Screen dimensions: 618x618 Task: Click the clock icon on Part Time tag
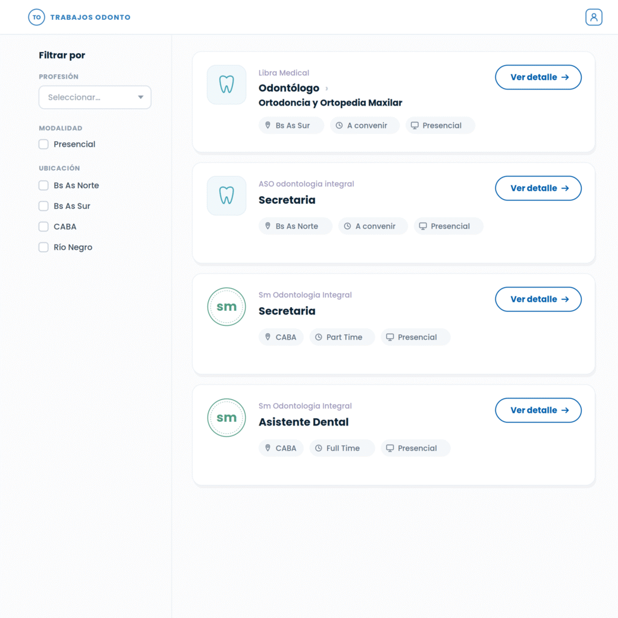(x=319, y=337)
